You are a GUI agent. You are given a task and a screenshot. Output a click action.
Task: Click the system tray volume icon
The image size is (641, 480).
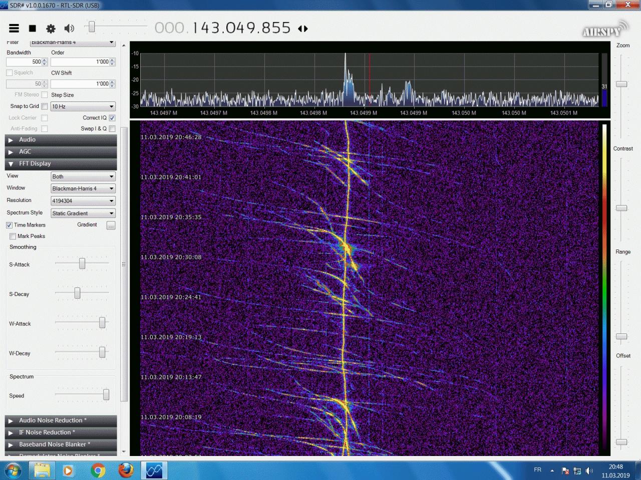[589, 471]
